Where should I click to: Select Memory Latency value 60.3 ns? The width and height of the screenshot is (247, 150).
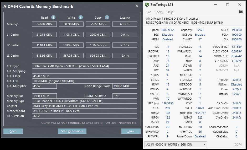pyautogui.click(x=125, y=24)
